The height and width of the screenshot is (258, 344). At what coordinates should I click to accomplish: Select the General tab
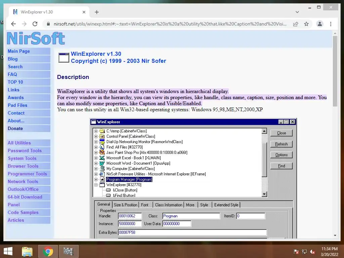click(103, 204)
